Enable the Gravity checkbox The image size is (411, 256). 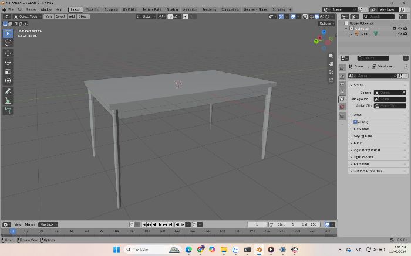tap(355, 122)
